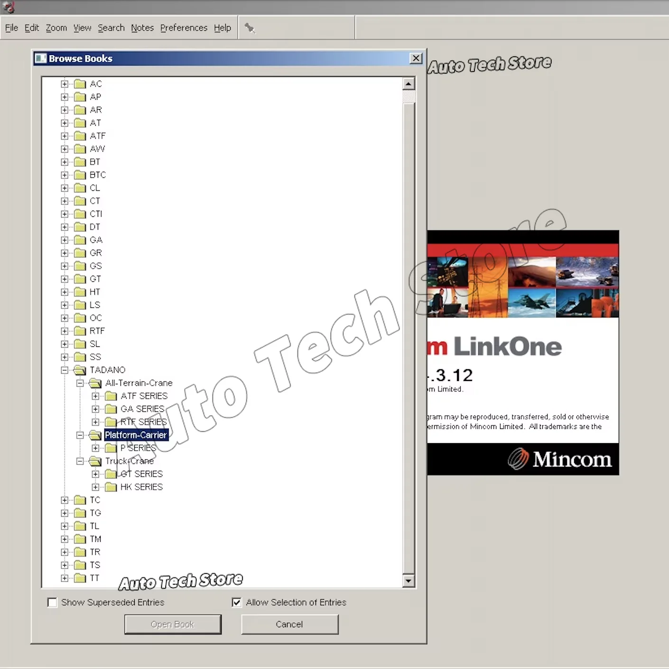This screenshot has width=669, height=669.
Task: Expand the GS folder node
Action: 65,266
